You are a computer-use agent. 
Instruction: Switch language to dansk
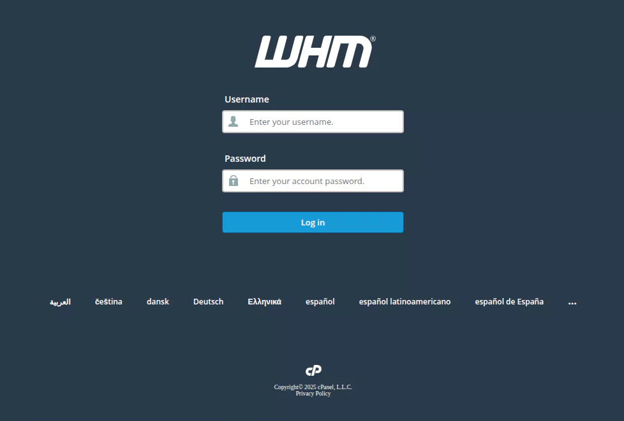[158, 301]
